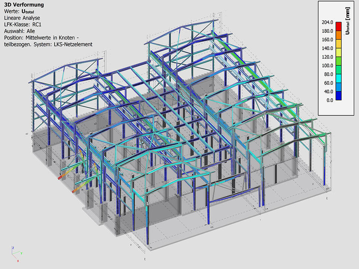The image size is (359, 269).
Task: Click the red-orange deformed beam tip on the model
Action: click(61, 178)
